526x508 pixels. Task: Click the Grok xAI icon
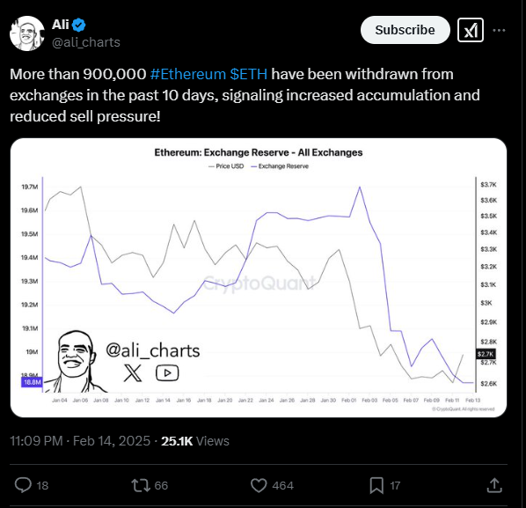click(x=471, y=30)
